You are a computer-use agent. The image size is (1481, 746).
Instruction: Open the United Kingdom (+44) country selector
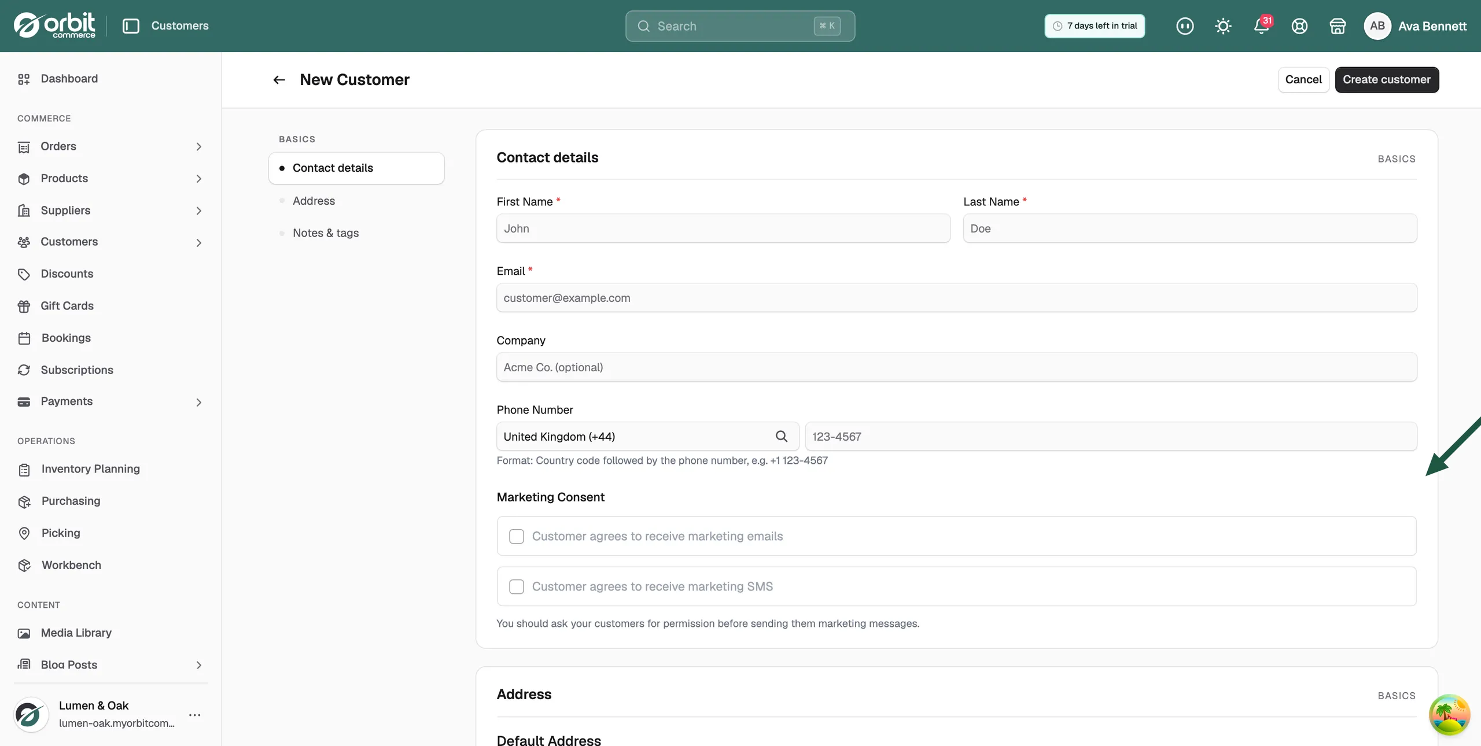click(647, 437)
